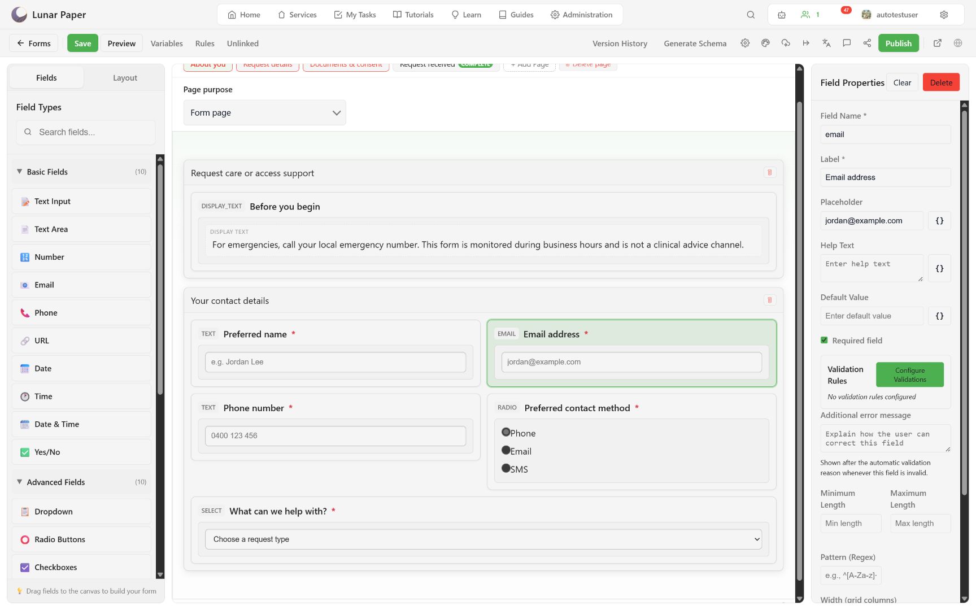Click the AI cloud sparkle icon
The image size is (976, 610).
tap(786, 43)
